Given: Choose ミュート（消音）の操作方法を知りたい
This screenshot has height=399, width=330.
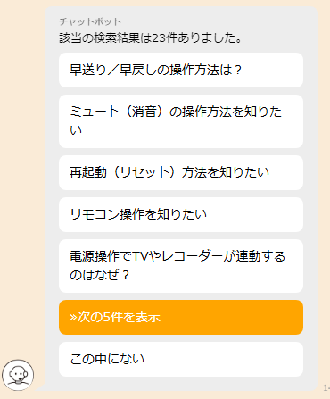Looking at the screenshot, I should (x=181, y=121).
